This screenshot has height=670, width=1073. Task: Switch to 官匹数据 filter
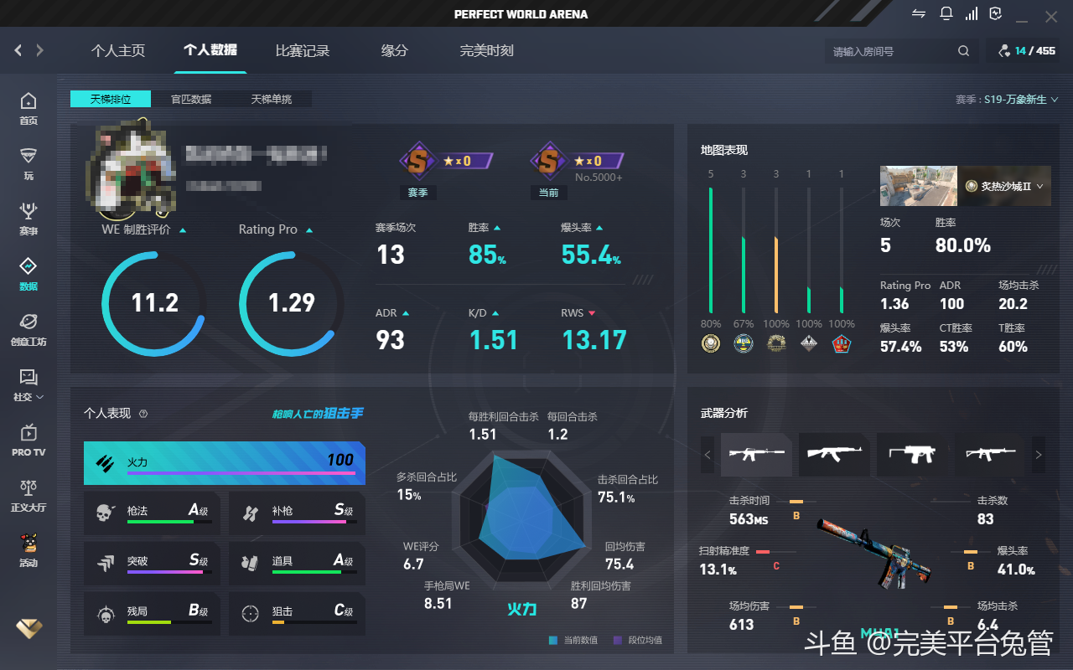coord(191,99)
